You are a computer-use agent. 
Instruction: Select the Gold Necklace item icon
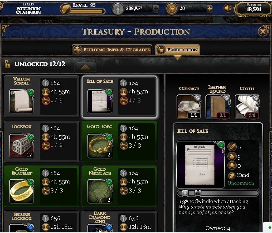click(100, 191)
